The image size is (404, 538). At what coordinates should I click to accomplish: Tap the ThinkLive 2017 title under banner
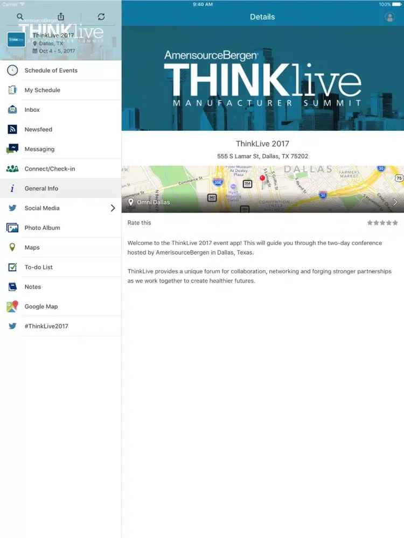pyautogui.click(x=262, y=144)
